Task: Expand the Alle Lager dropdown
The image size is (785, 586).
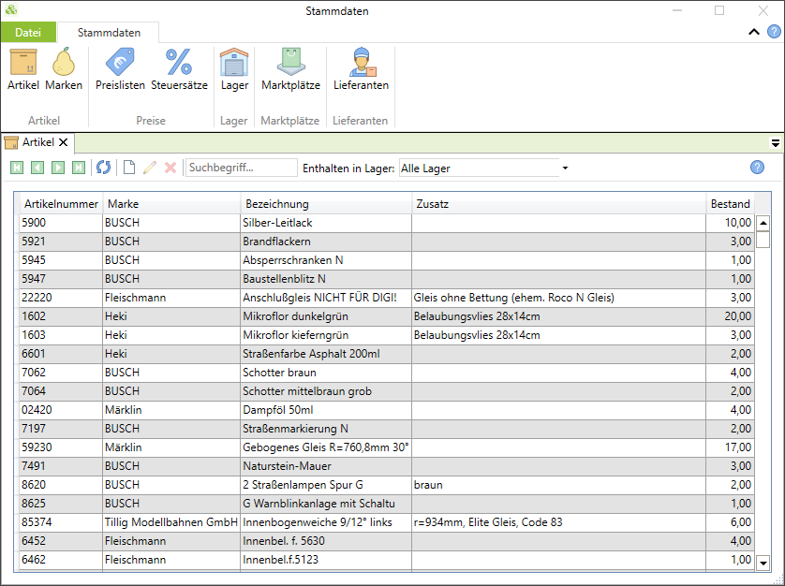Action: 565,168
